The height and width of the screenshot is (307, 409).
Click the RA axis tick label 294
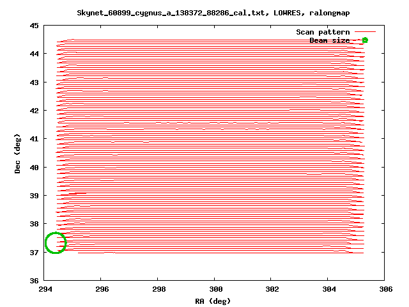tap(45, 289)
